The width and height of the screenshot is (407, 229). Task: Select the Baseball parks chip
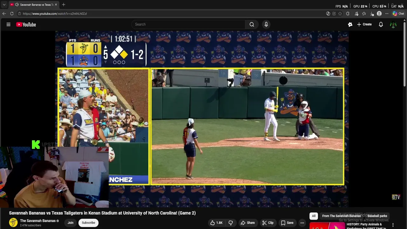tap(377, 216)
